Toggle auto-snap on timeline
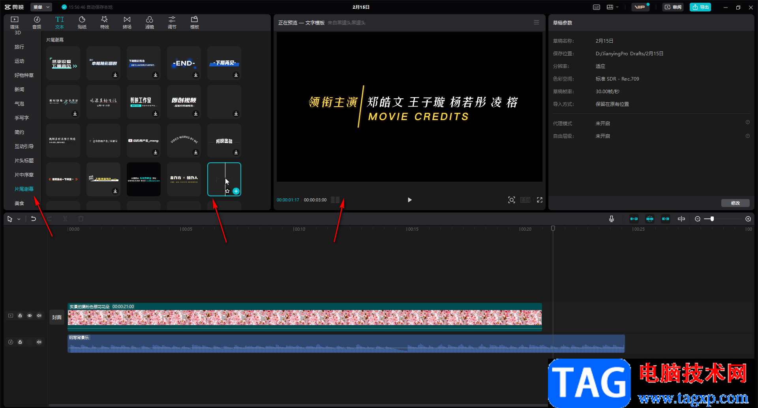Viewport: 758px width, 408px height. pos(650,219)
